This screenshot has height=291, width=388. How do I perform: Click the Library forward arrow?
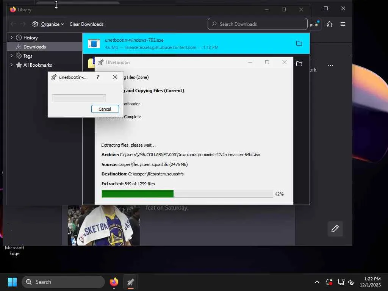23,24
